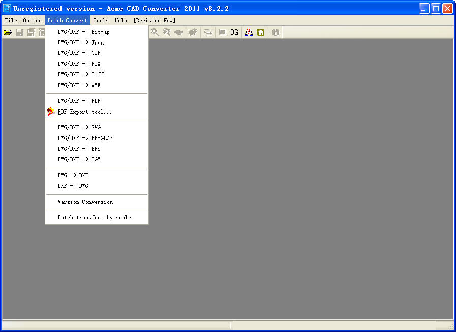The width and height of the screenshot is (456, 332).
Task: Open the help book icon with question mark
Action: (x=249, y=32)
